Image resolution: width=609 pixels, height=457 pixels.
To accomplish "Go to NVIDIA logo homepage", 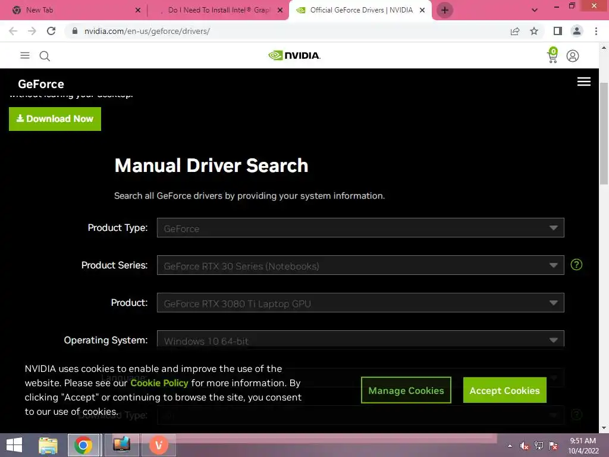I will click(294, 55).
